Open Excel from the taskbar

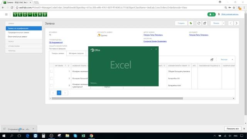click(83, 136)
